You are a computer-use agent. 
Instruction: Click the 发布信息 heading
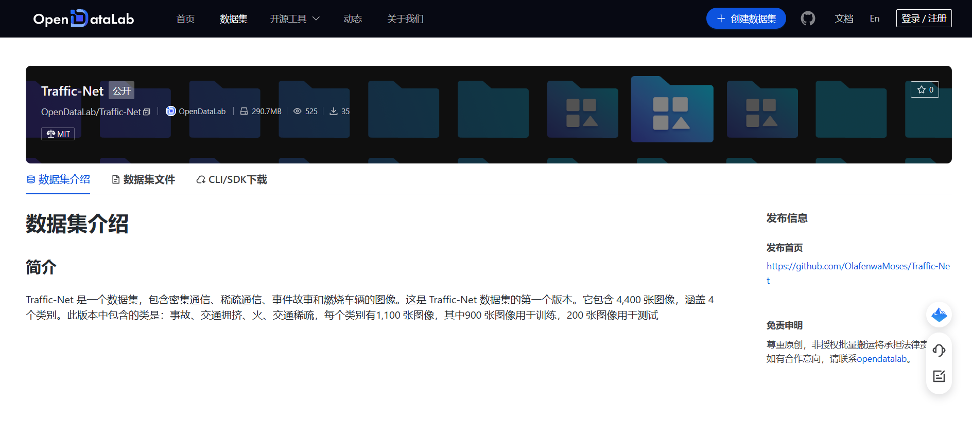click(787, 218)
